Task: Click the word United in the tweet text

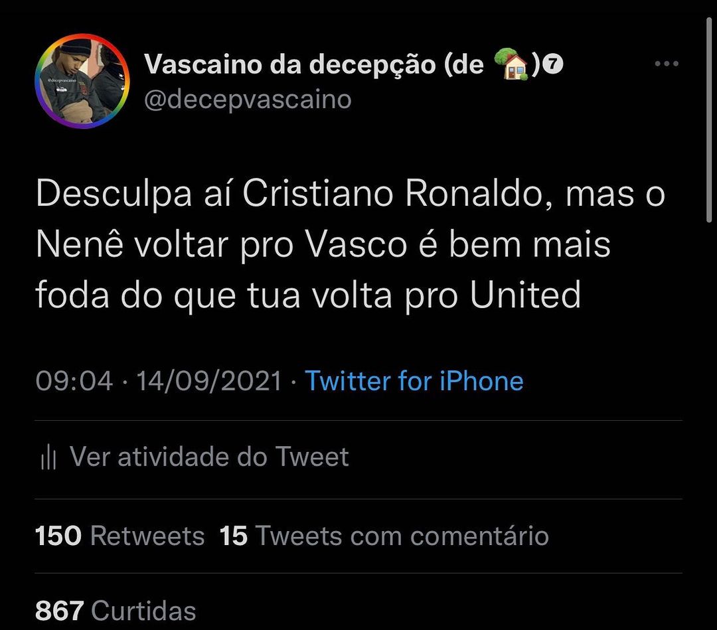Action: tap(526, 294)
